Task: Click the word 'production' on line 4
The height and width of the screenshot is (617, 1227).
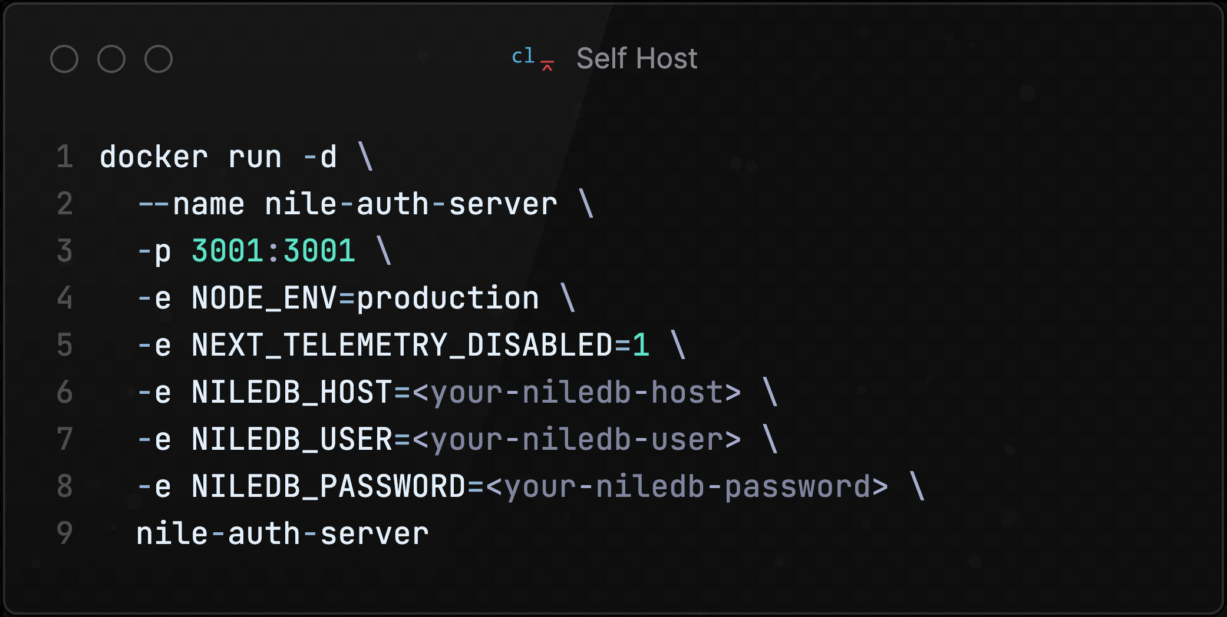Action: (448, 298)
